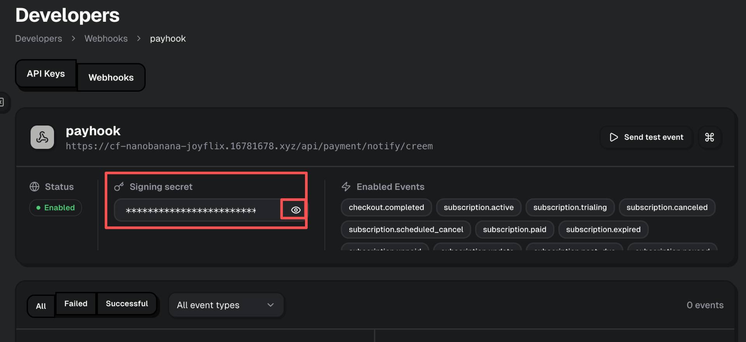The width and height of the screenshot is (746, 342).
Task: Select the All events filter
Action: pyautogui.click(x=41, y=306)
